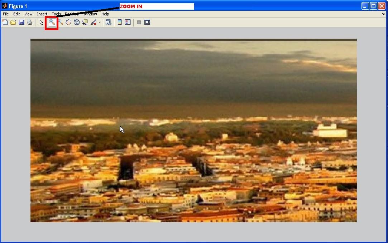Print the figure
Image resolution: width=388 pixels, height=243 pixels.
(x=30, y=22)
